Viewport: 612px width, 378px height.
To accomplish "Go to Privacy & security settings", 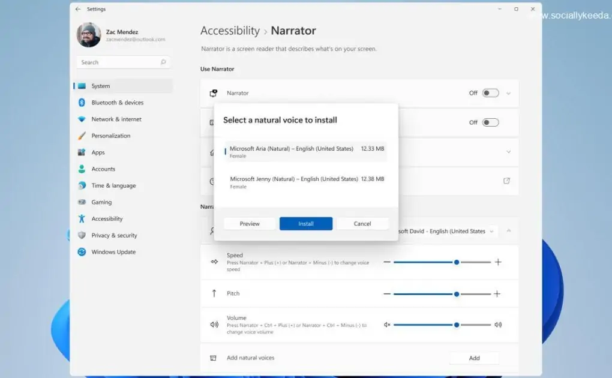I will click(x=123, y=235).
